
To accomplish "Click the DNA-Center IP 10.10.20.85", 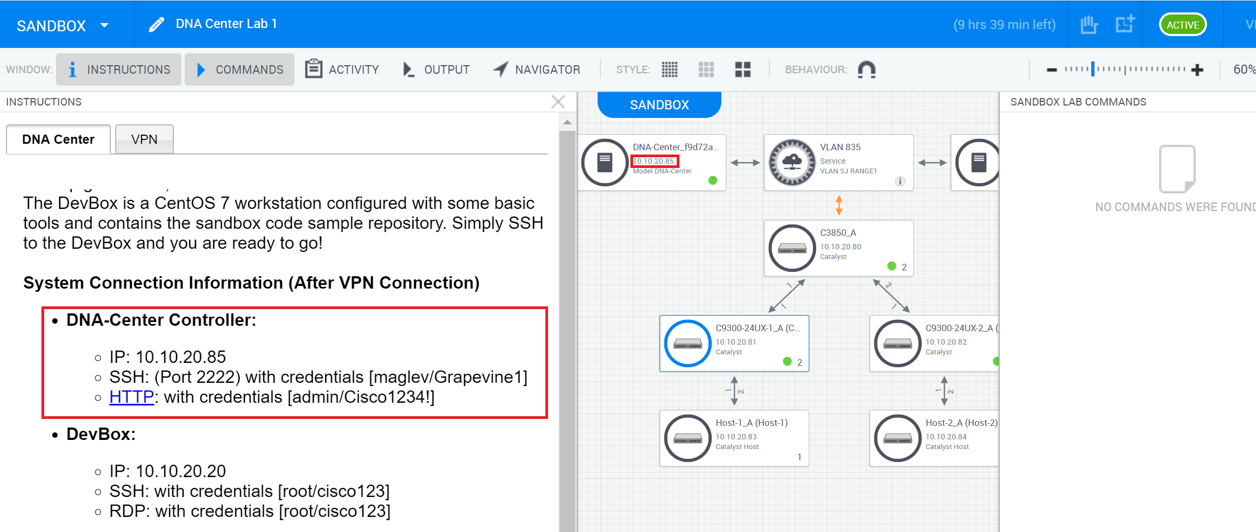I will pos(654,161).
